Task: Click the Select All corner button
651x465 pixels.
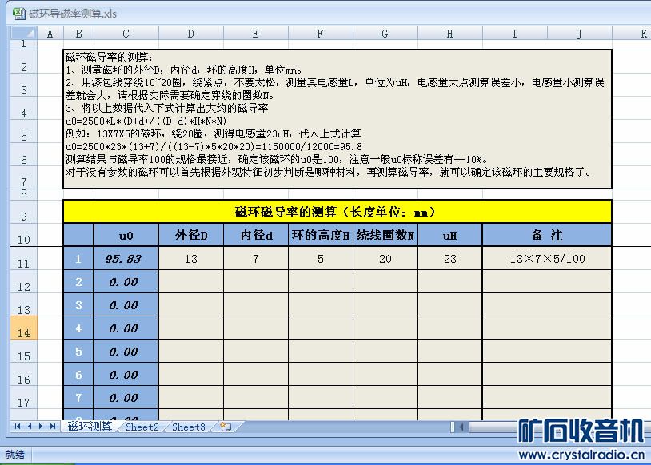Action: coord(24,33)
